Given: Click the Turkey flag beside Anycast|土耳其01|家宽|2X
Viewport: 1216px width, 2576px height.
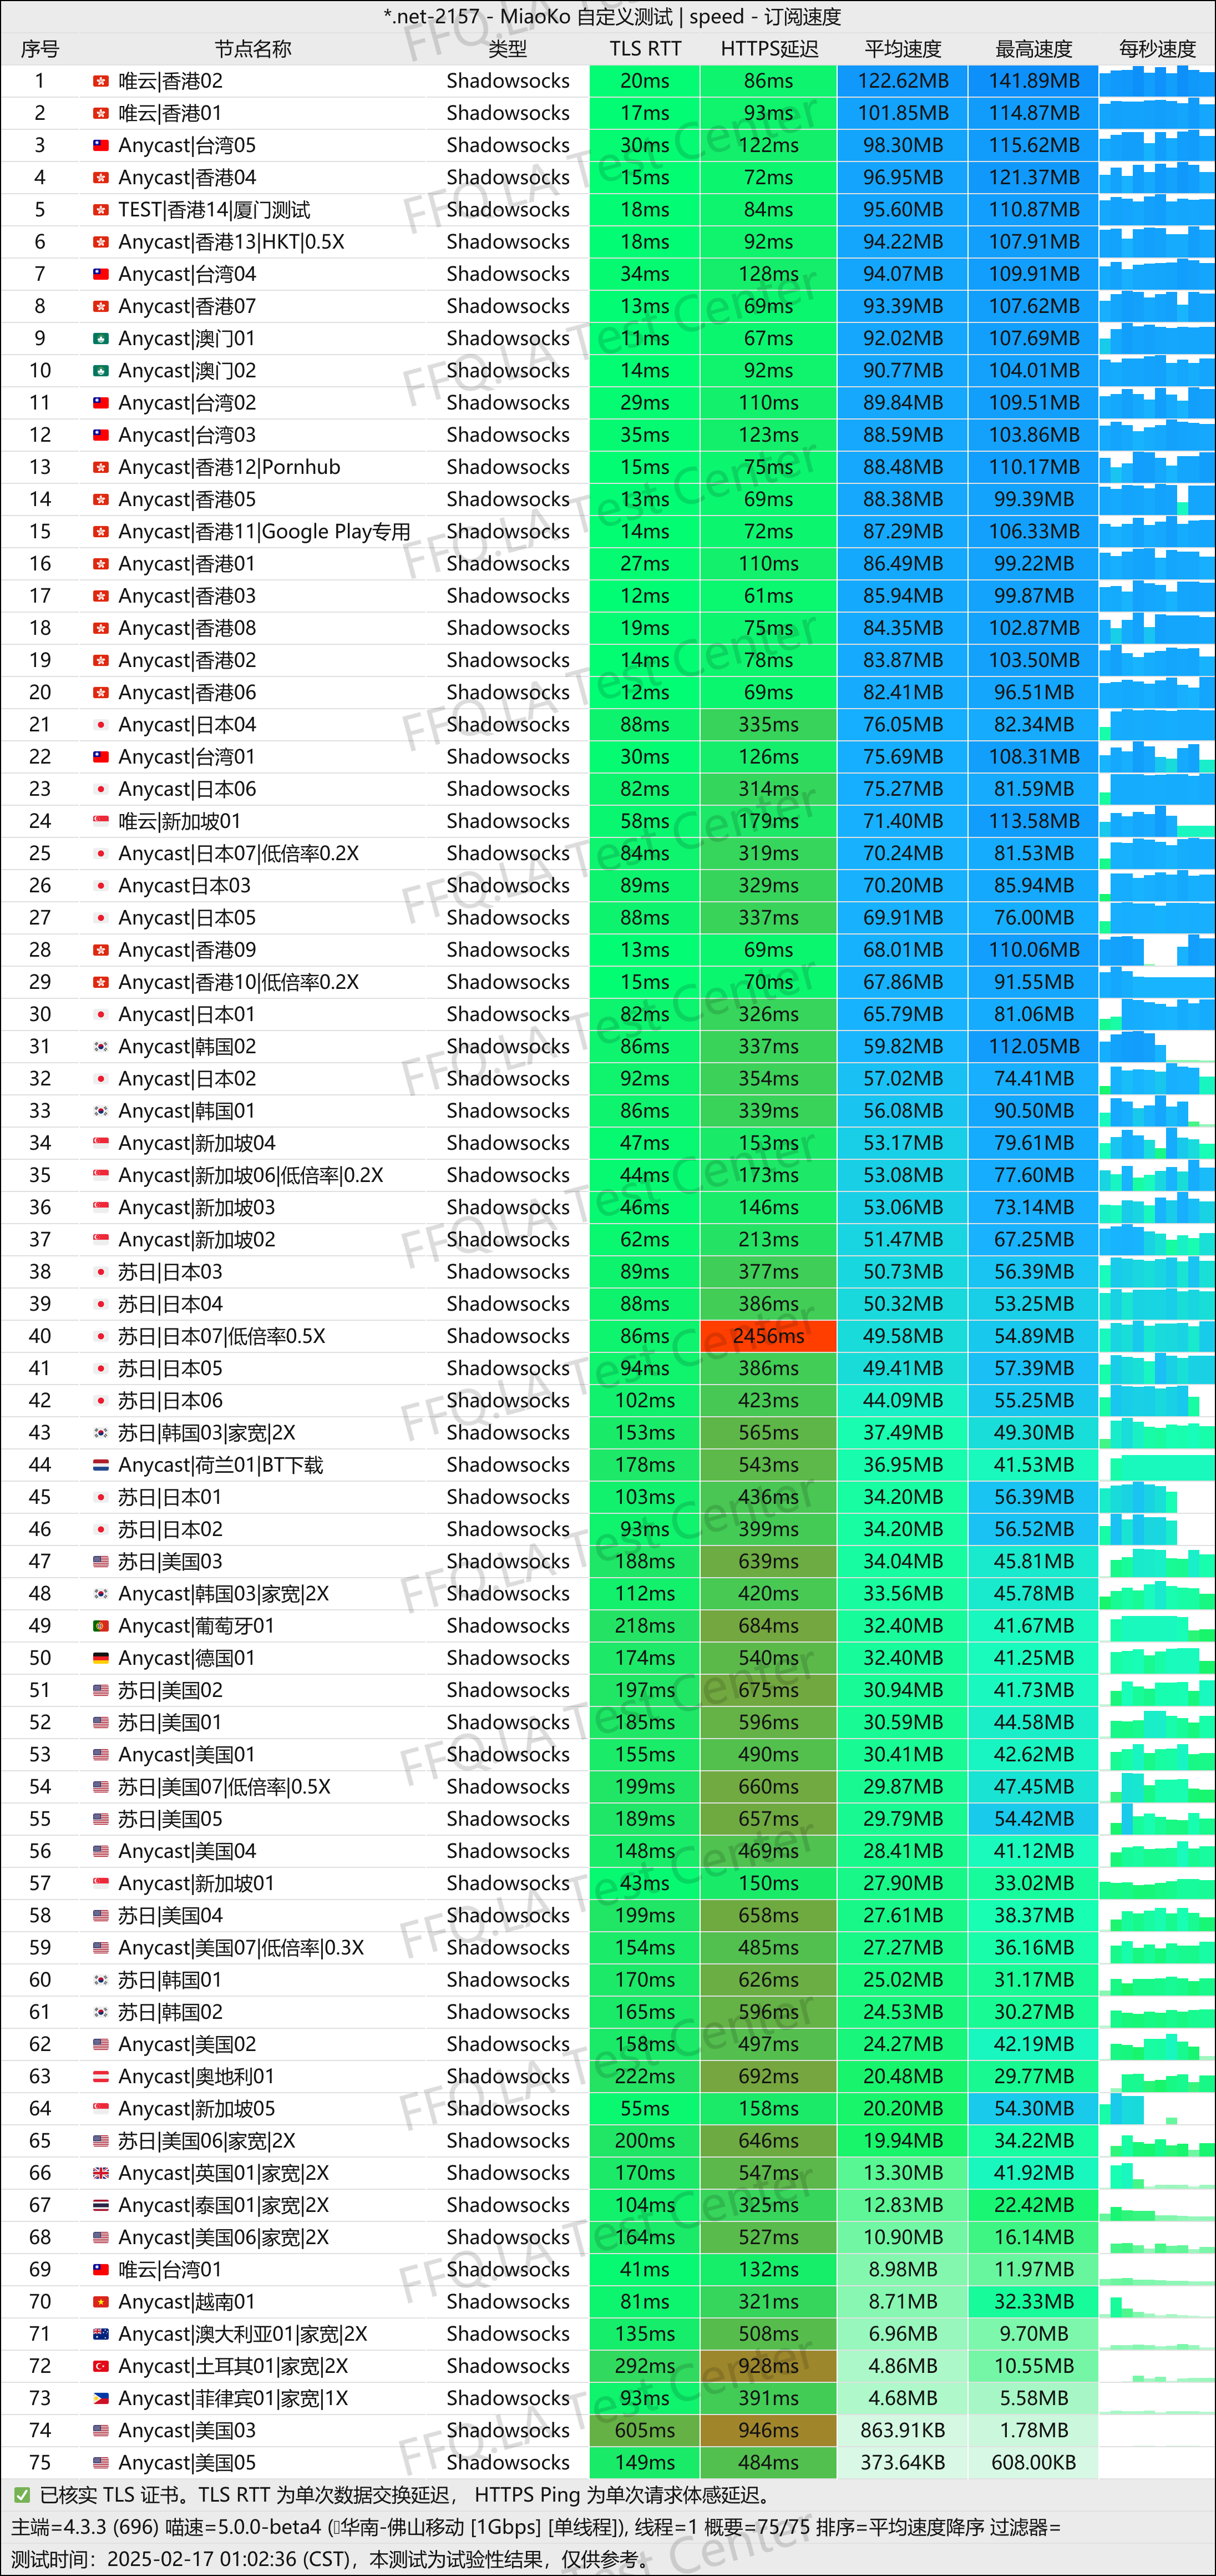Looking at the screenshot, I should point(101,2366).
